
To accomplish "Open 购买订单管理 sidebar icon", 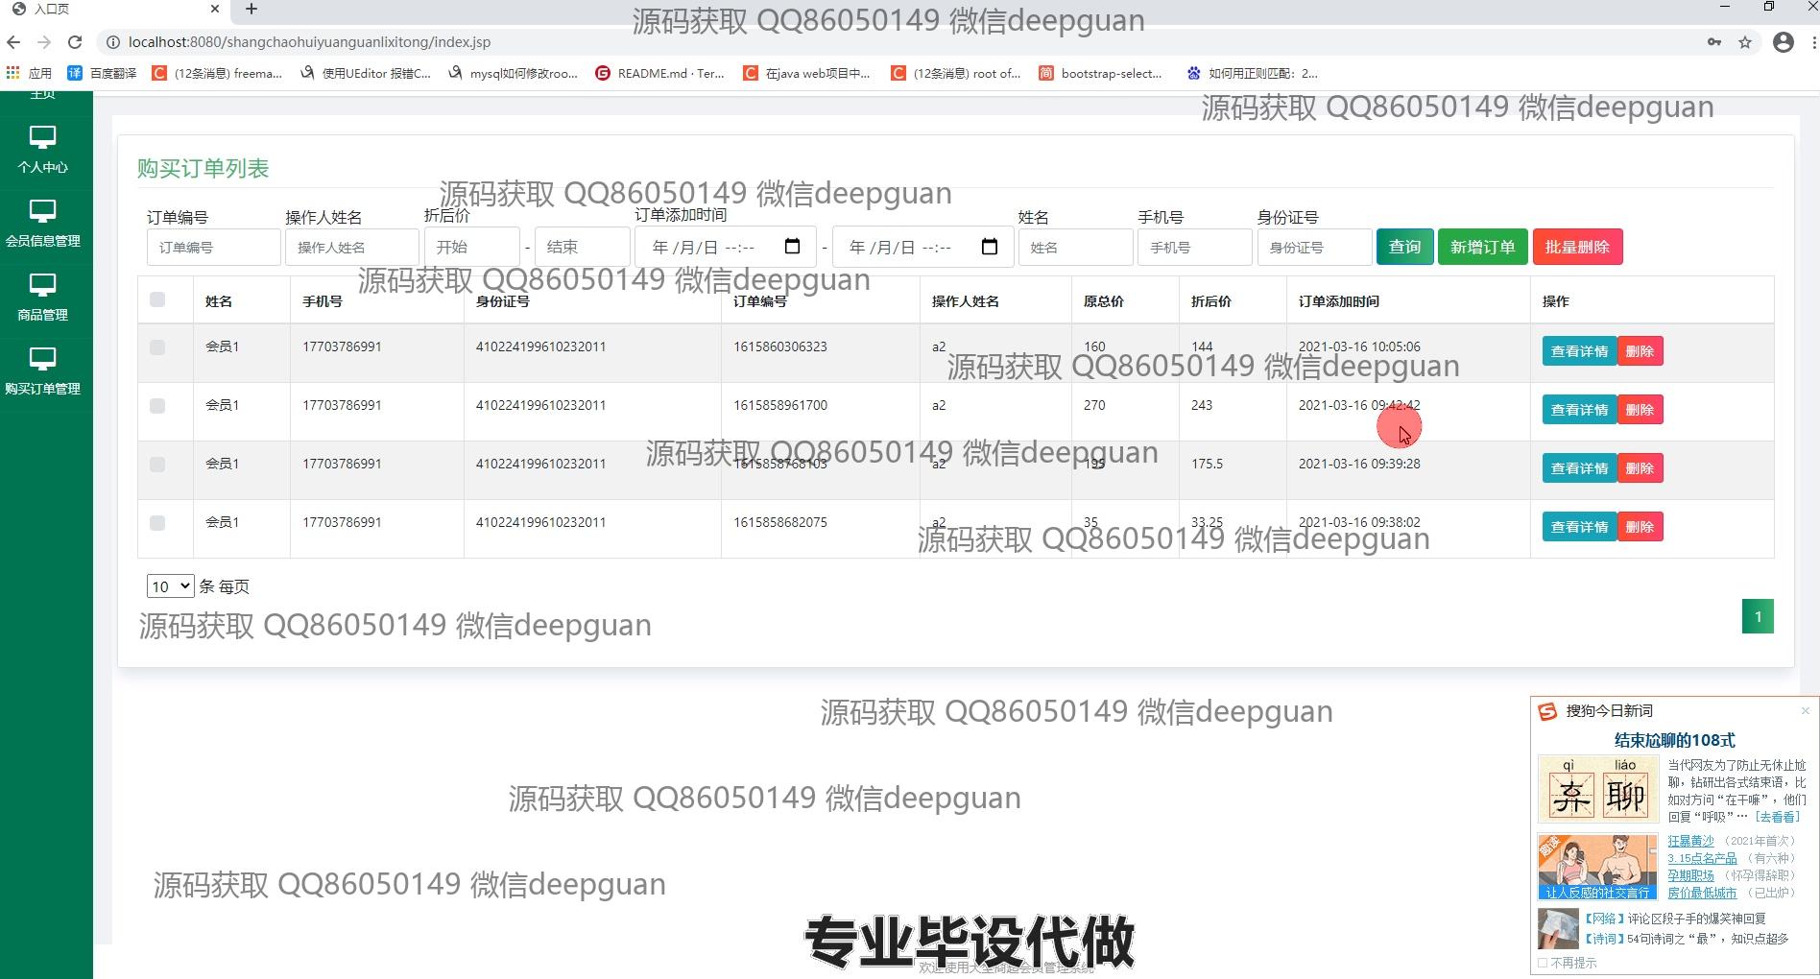I will (x=42, y=359).
